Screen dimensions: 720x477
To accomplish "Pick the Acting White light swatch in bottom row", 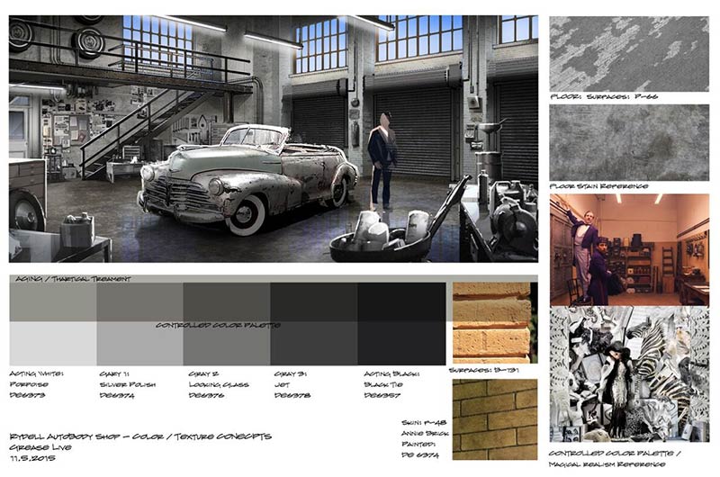I will [53, 344].
